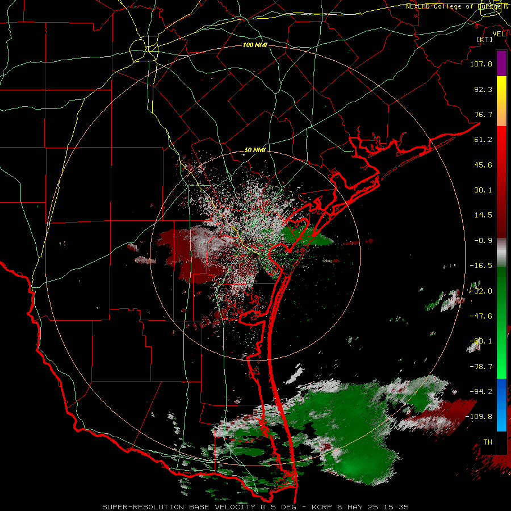Click the -32.0 velocity scale value

[481, 291]
